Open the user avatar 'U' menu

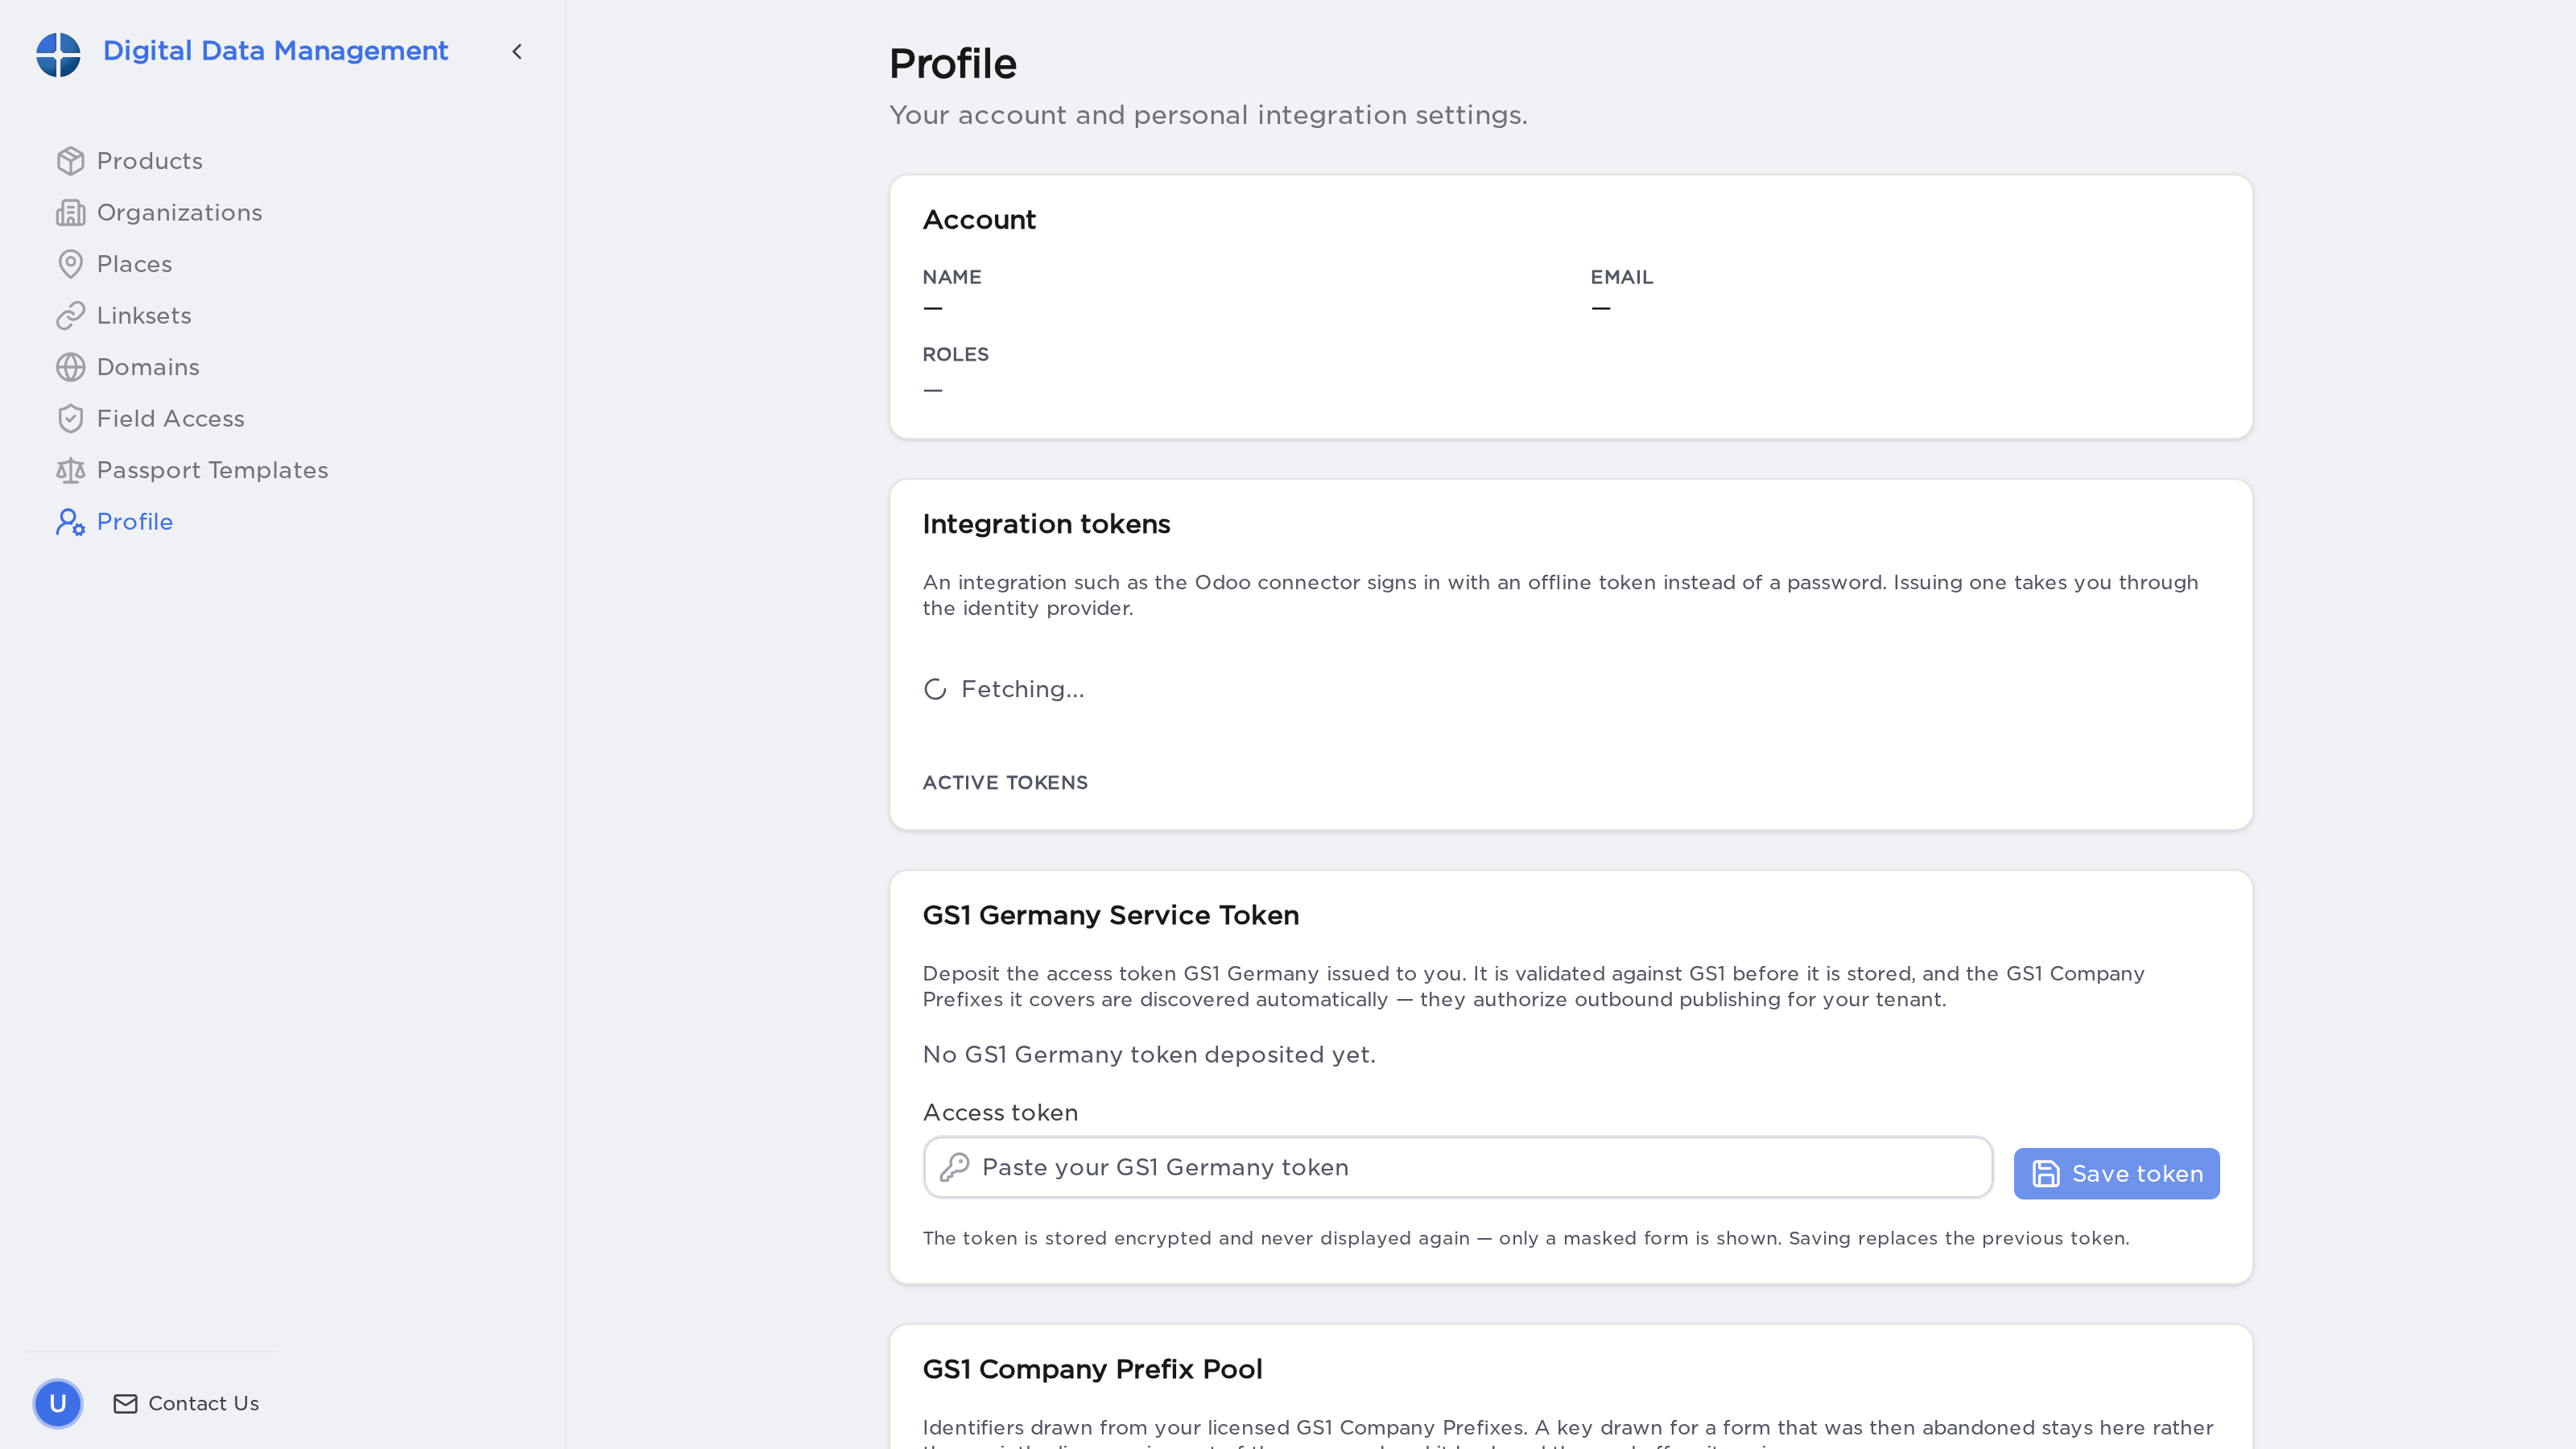58,1404
